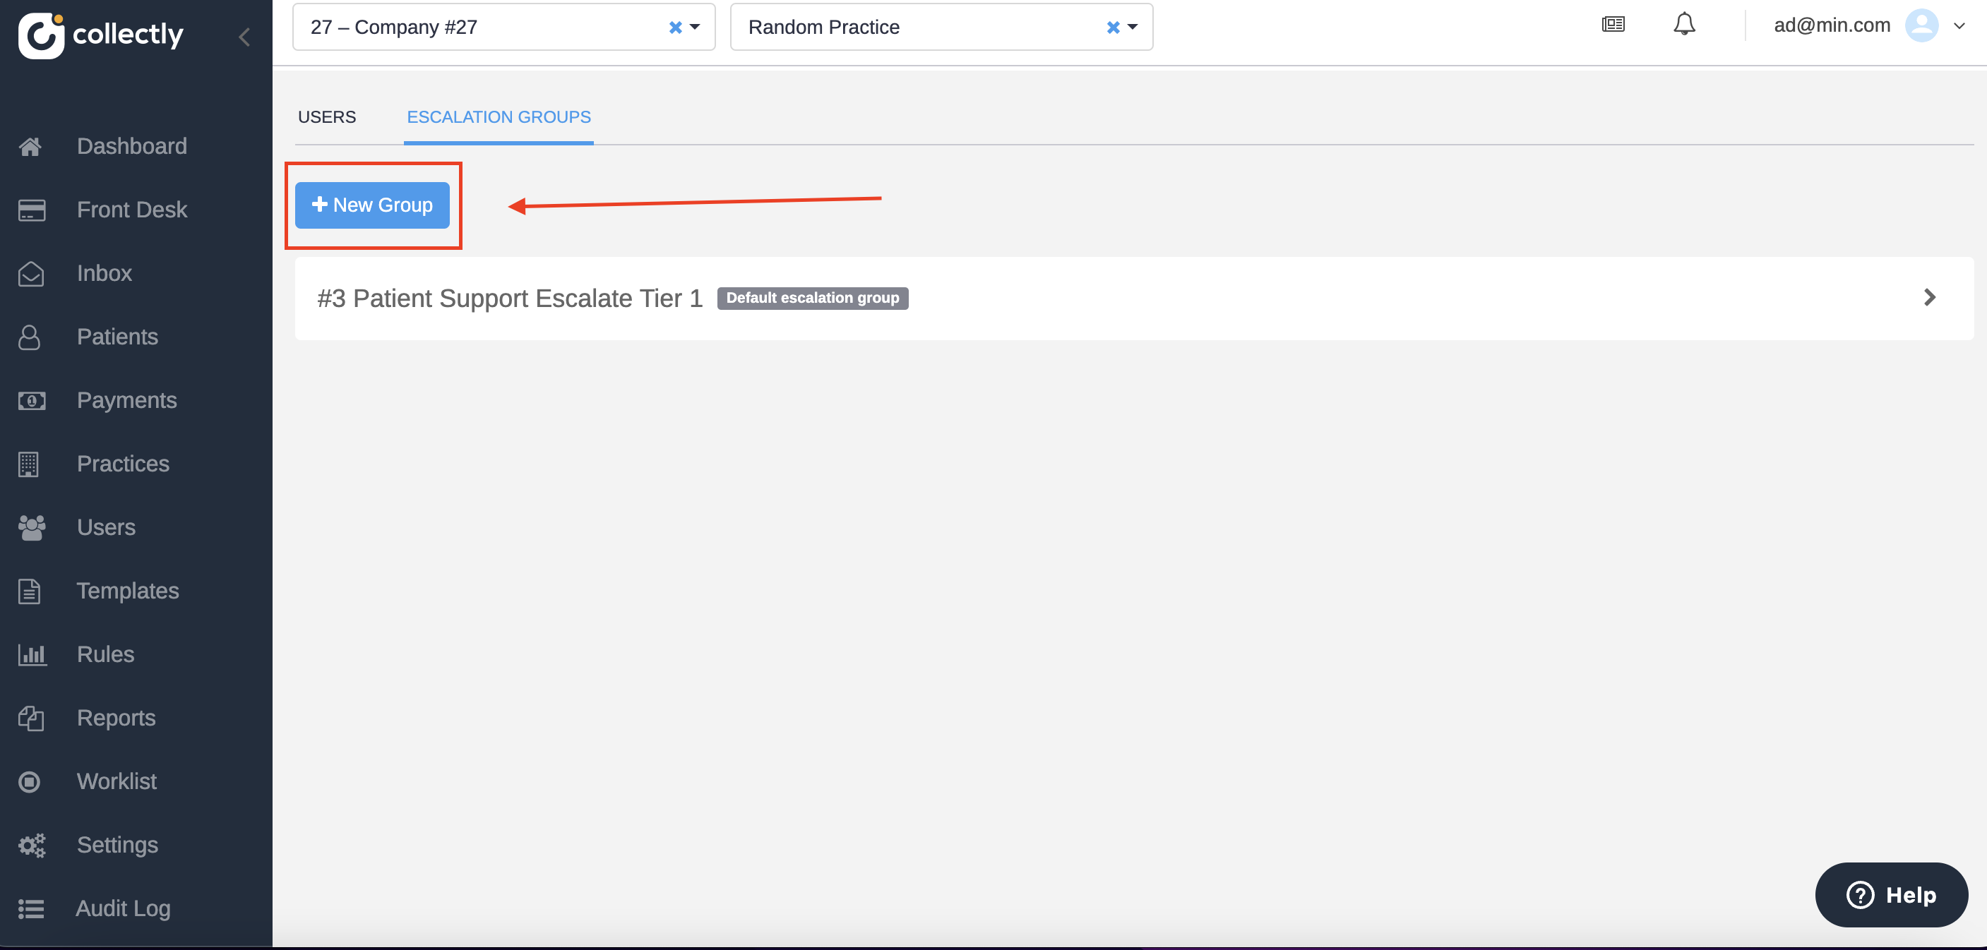The image size is (1987, 950).
Task: Open the Help widget
Action: point(1890,894)
